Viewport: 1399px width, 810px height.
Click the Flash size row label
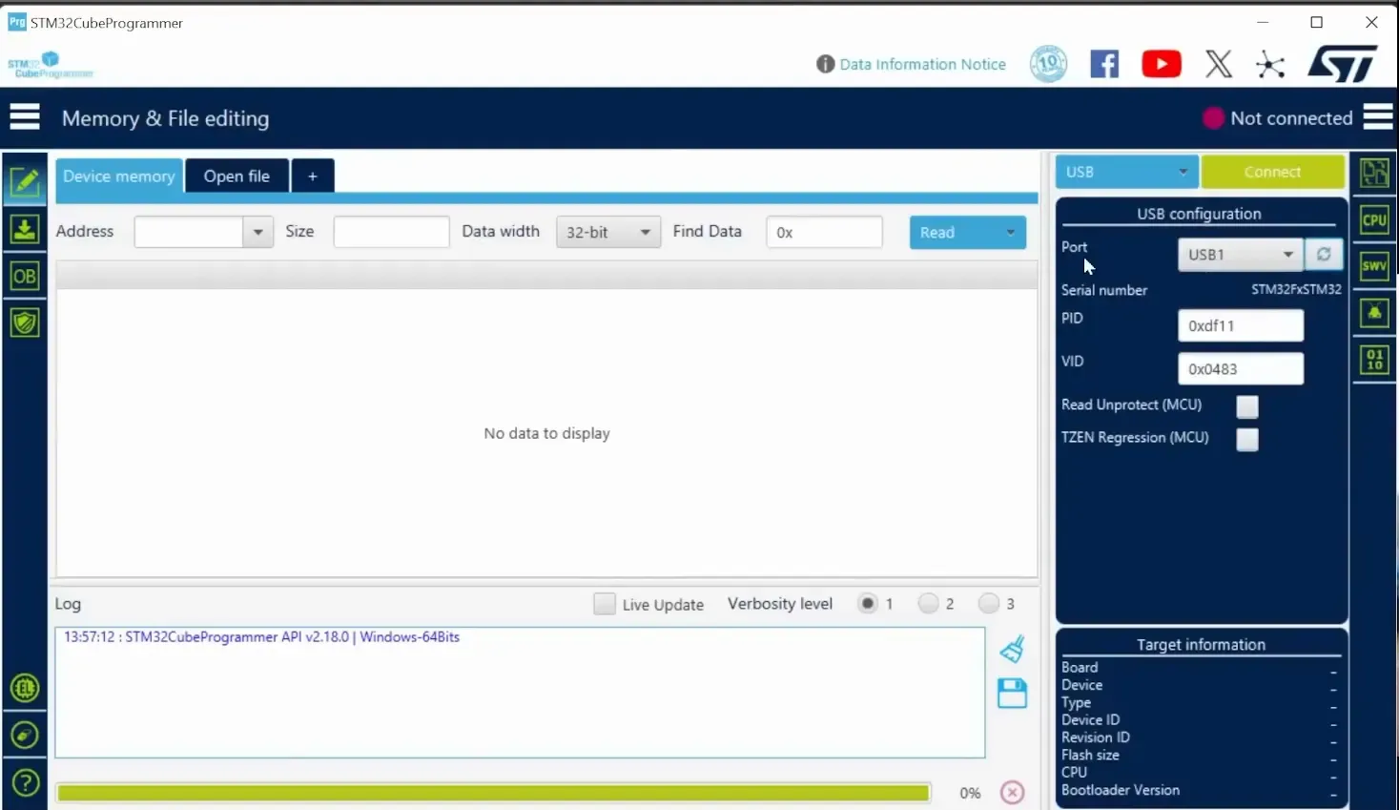1090,755
